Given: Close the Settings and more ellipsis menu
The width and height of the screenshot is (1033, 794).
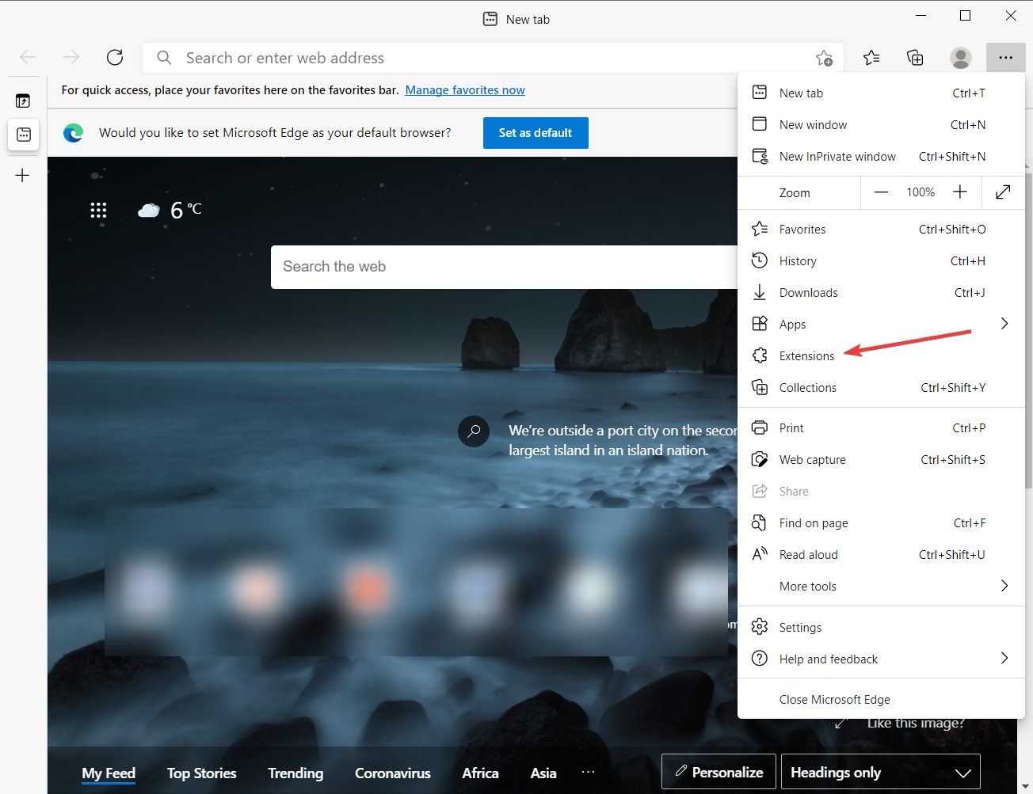Looking at the screenshot, I should pos(1005,57).
